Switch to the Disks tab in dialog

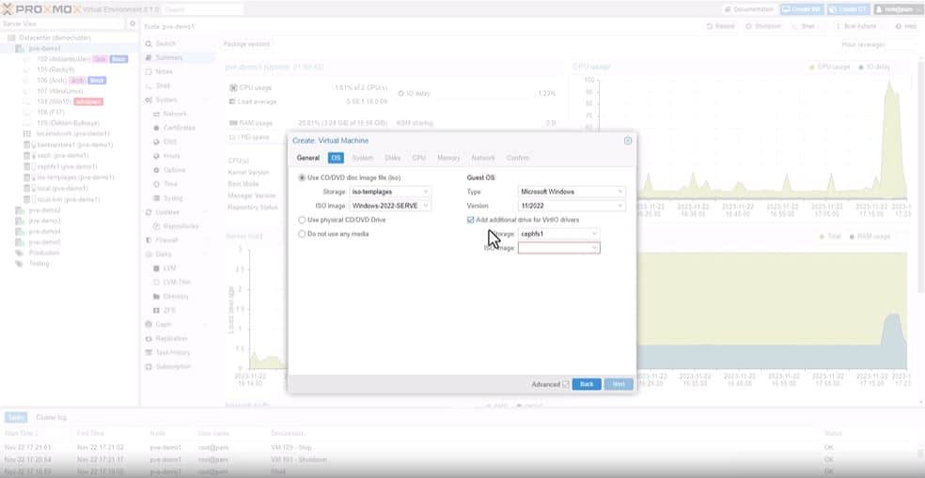pyautogui.click(x=393, y=158)
